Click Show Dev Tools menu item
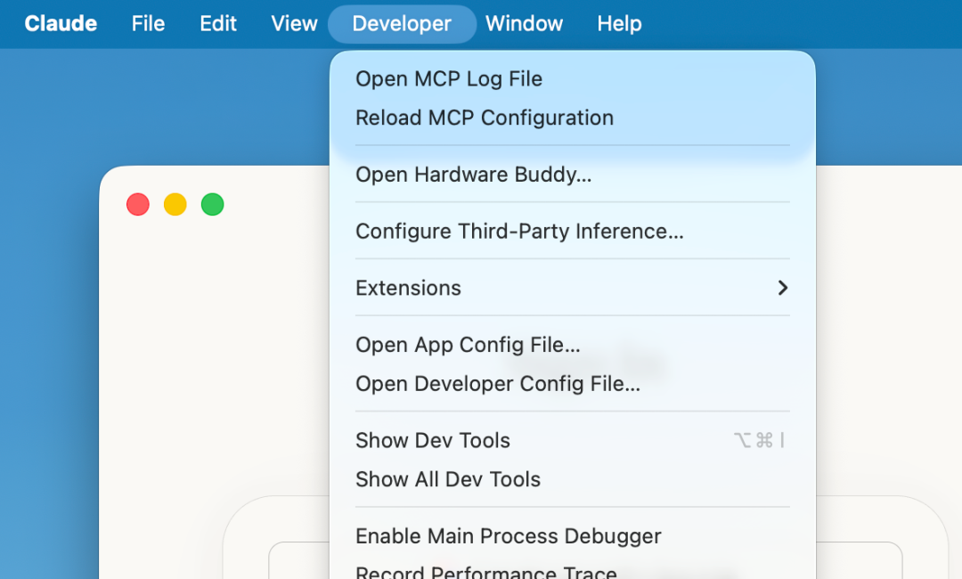 (433, 441)
